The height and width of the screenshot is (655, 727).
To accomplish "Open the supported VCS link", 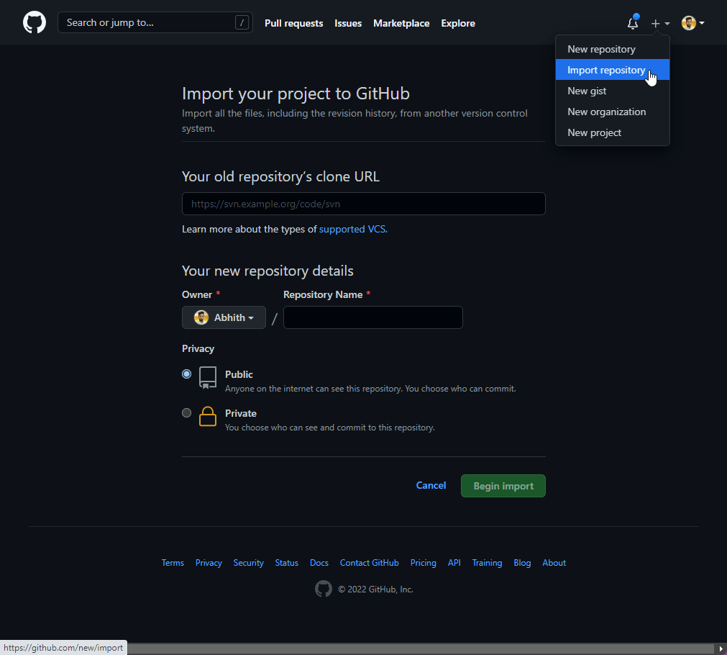I will pyautogui.click(x=352, y=229).
